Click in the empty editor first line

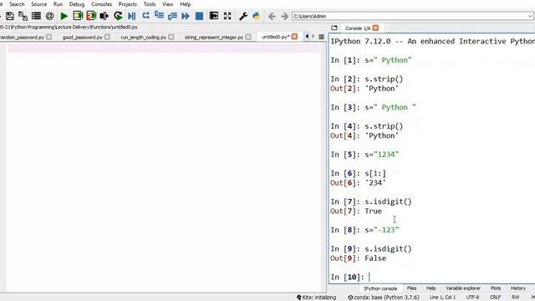(x=164, y=48)
